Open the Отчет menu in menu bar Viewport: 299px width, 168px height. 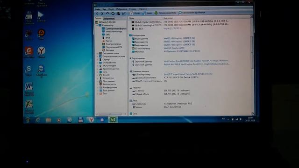click(111, 9)
